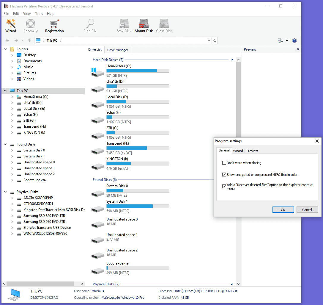Viewport: 323px width, 305px height.
Task: Switch to Drive Manager tab
Action: point(118,50)
